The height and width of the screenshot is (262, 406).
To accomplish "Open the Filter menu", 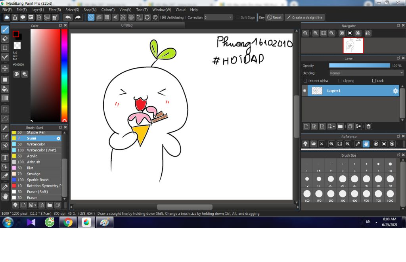I will [55, 10].
